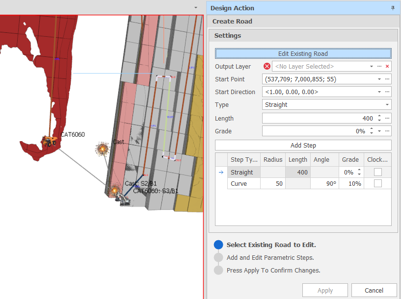Open Grade field ellipsis options

[x=387, y=131]
